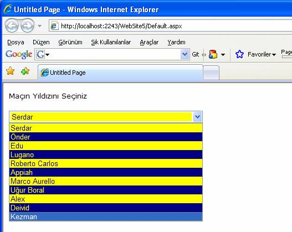Click the blue star Favoriler icon
Viewport: 292px width, 232px height.
pos(239,54)
